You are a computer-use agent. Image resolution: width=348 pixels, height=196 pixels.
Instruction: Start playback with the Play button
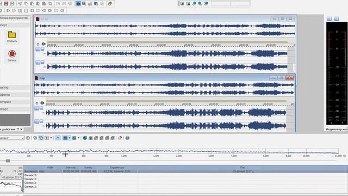(x=14, y=10)
